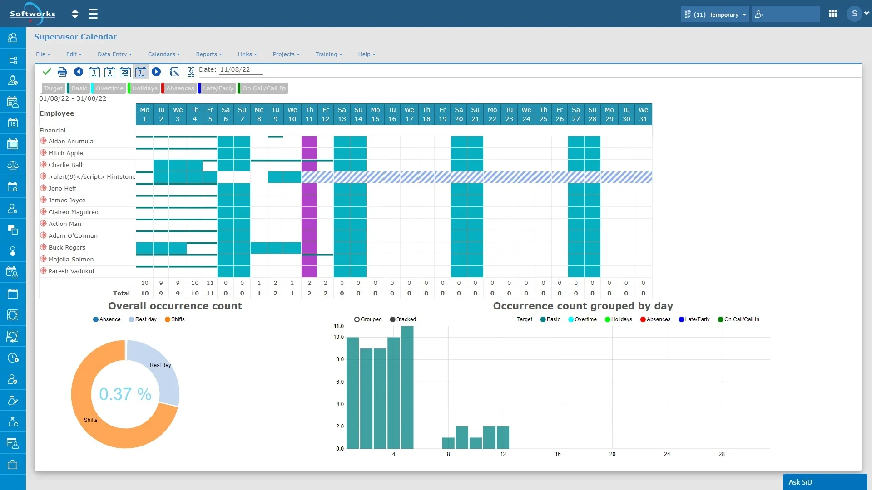Open the Ask SiD chat button
872x490 pixels.
[824, 482]
